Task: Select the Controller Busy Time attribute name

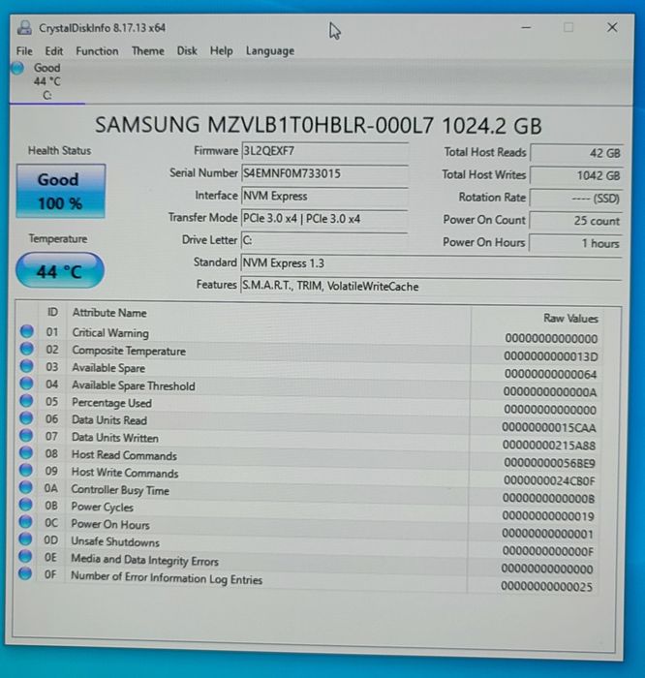Action: coord(120,490)
